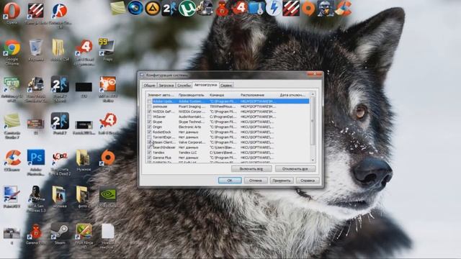This screenshot has width=461, height=259.
Task: Select the 'Нужное' folder on the desktop
Action: [84, 160]
